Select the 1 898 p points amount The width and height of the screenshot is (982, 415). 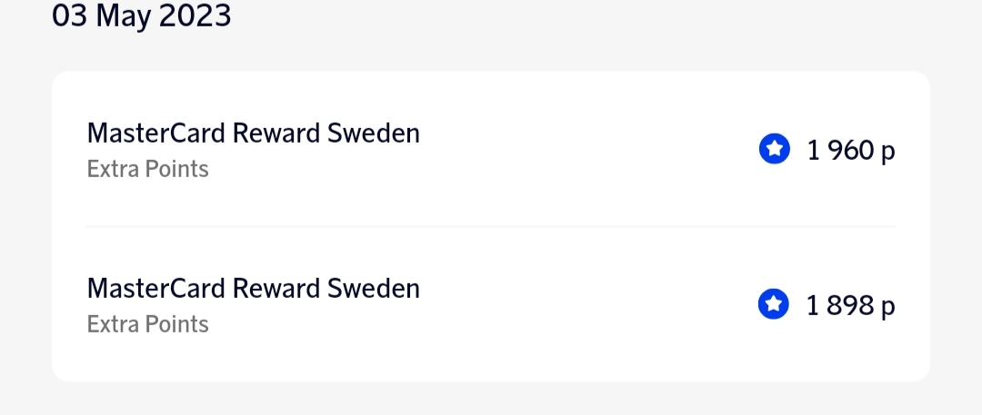(851, 306)
